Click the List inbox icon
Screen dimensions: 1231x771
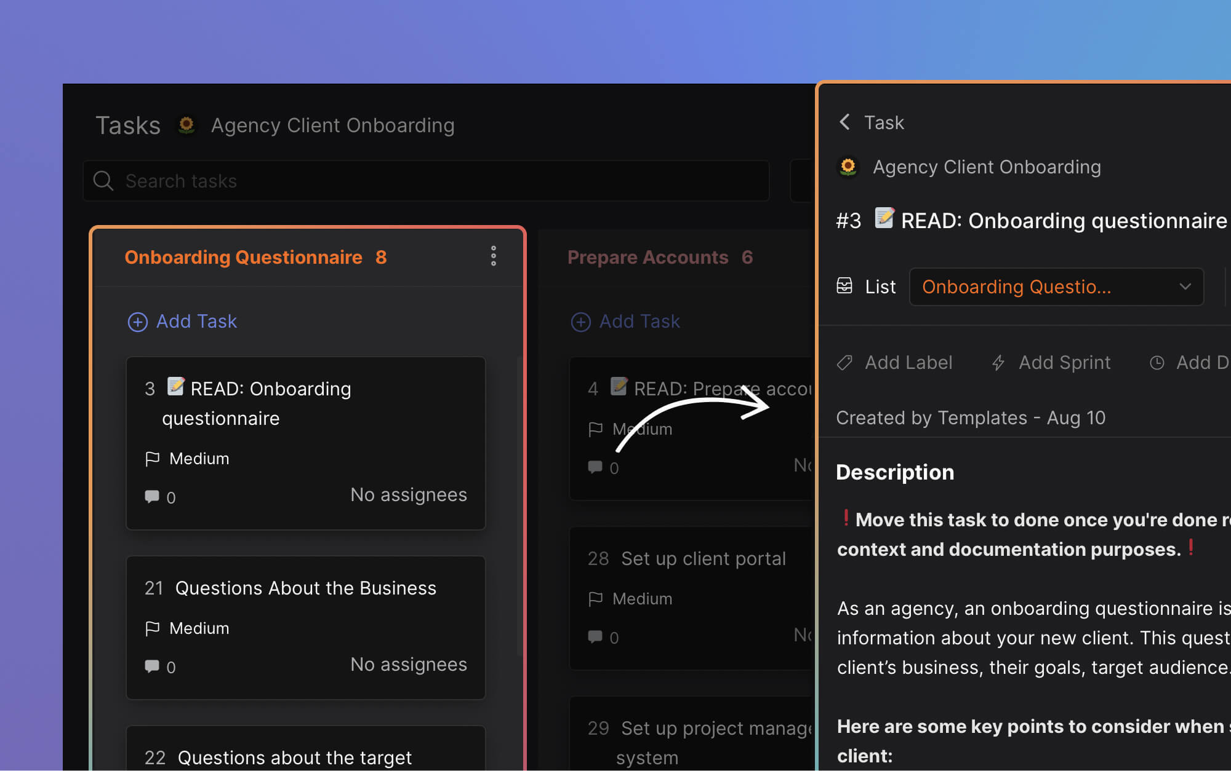[844, 286]
